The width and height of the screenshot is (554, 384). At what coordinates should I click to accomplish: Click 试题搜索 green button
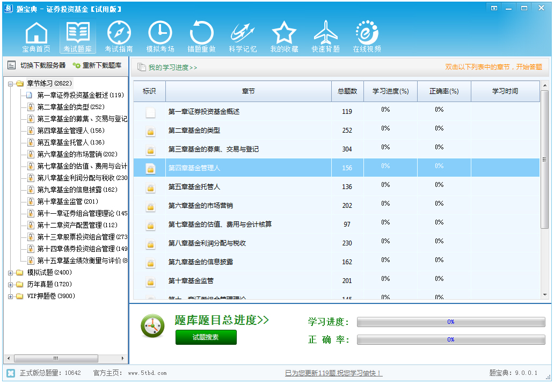[x=206, y=337]
